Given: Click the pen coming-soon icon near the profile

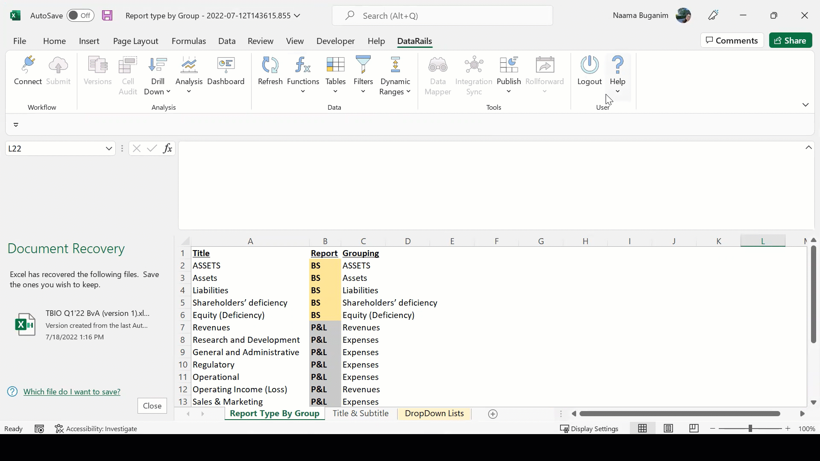Looking at the screenshot, I should pos(713,15).
